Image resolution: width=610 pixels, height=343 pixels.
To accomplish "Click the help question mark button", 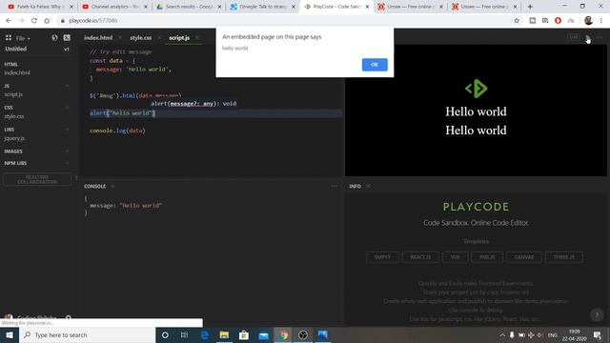I will (x=597, y=314).
